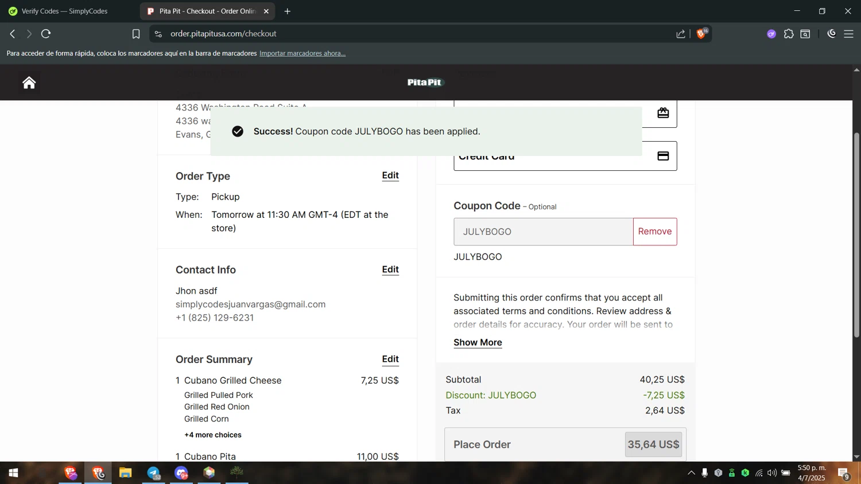Remove the JULYBOGO coupon code

655,232
